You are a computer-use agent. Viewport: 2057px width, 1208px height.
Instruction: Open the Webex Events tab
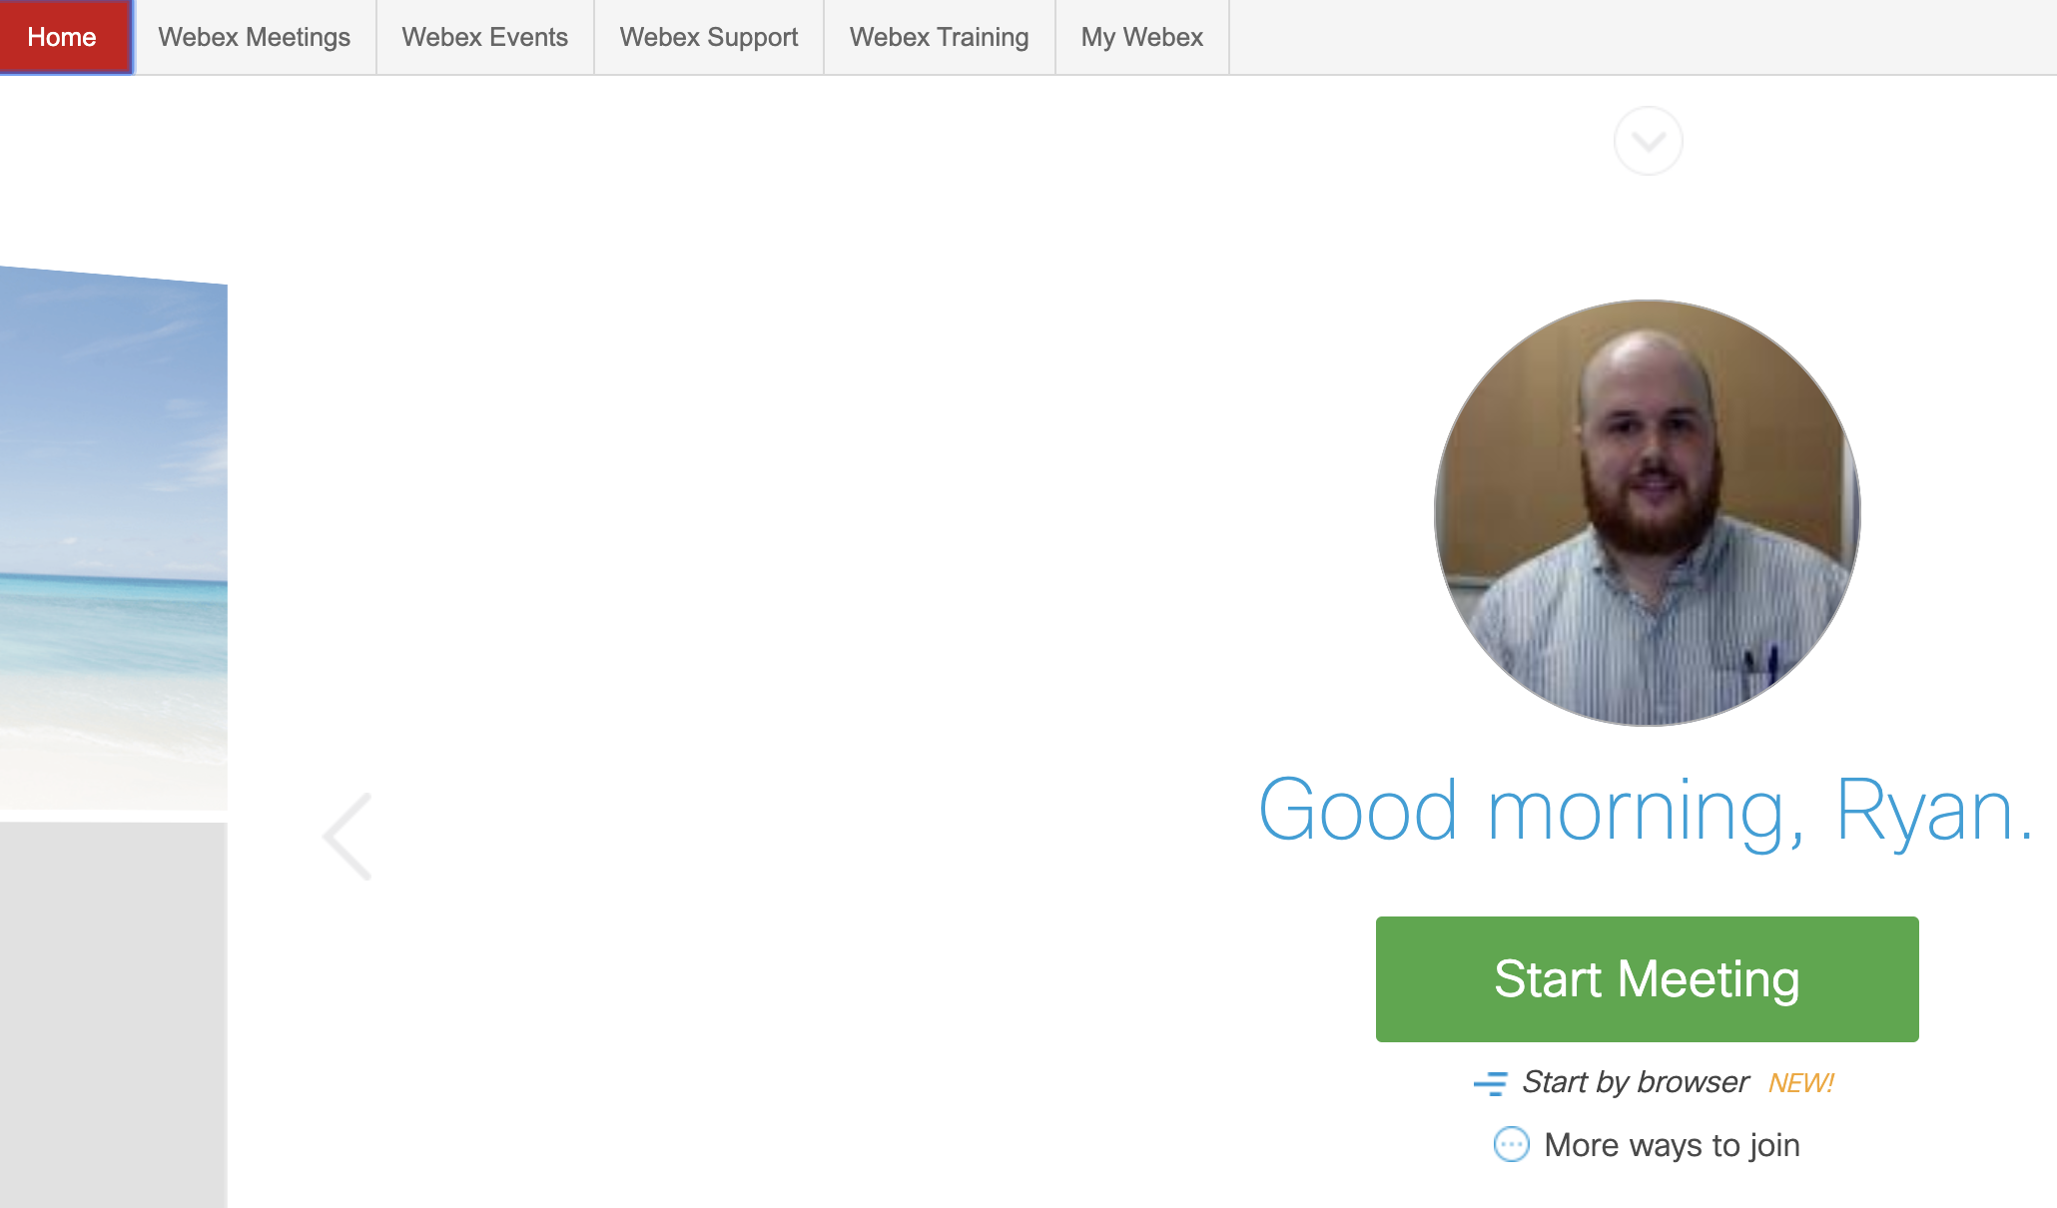485,37
